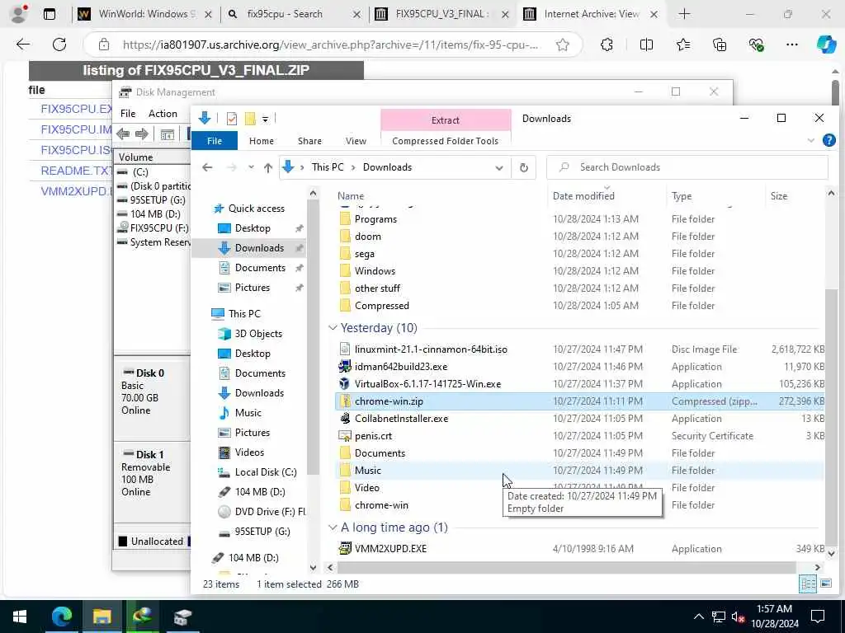Switch to WinWorld browser tab
845x633 pixels.
144,14
